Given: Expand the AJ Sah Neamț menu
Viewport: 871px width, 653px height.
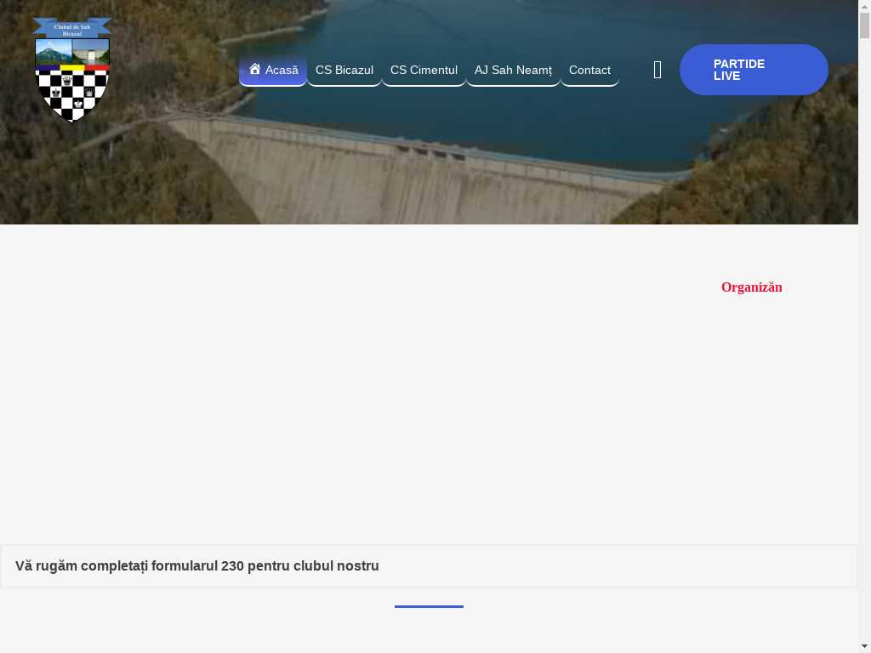Looking at the screenshot, I should point(513,70).
